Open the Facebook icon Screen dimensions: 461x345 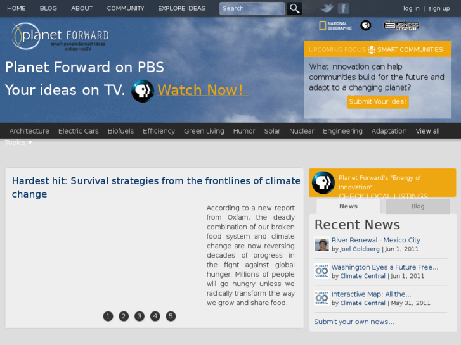(x=343, y=8)
